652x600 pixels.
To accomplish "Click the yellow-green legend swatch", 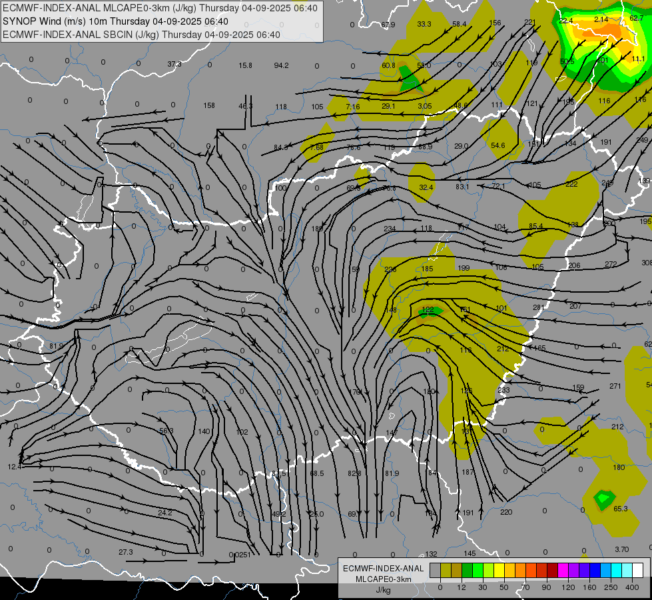I will (x=489, y=571).
